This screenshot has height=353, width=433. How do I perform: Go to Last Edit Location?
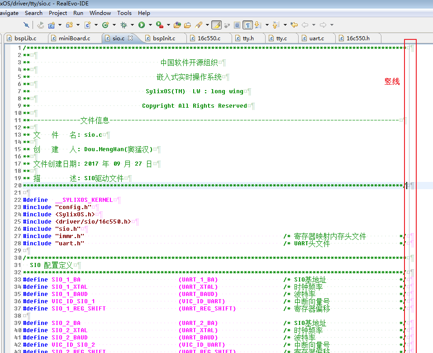click(x=294, y=25)
